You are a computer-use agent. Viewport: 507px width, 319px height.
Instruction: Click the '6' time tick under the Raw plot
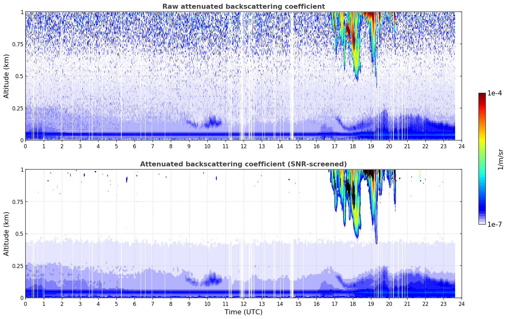(x=134, y=146)
